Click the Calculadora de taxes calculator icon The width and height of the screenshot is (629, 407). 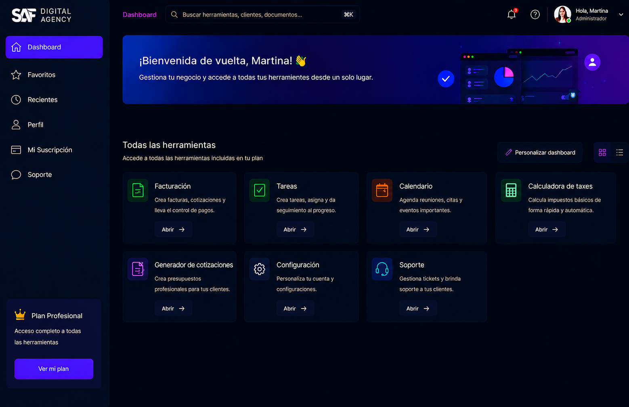[511, 190]
